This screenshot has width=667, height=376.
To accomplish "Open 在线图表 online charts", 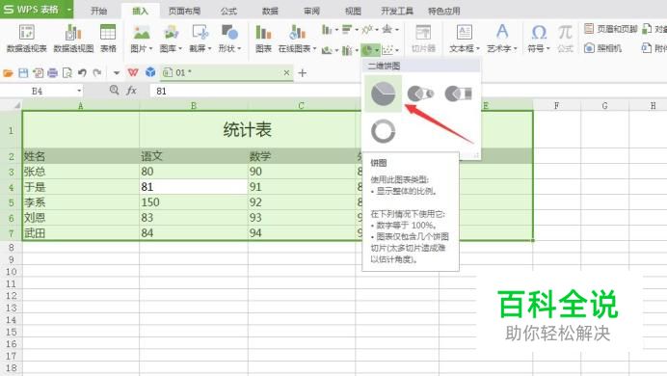I will [x=297, y=39].
